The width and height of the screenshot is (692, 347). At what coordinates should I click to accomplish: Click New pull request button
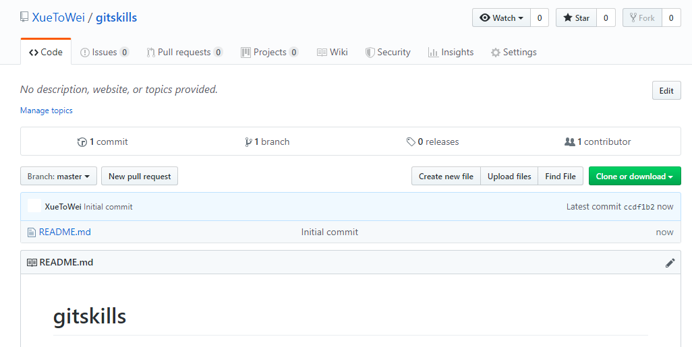140,177
